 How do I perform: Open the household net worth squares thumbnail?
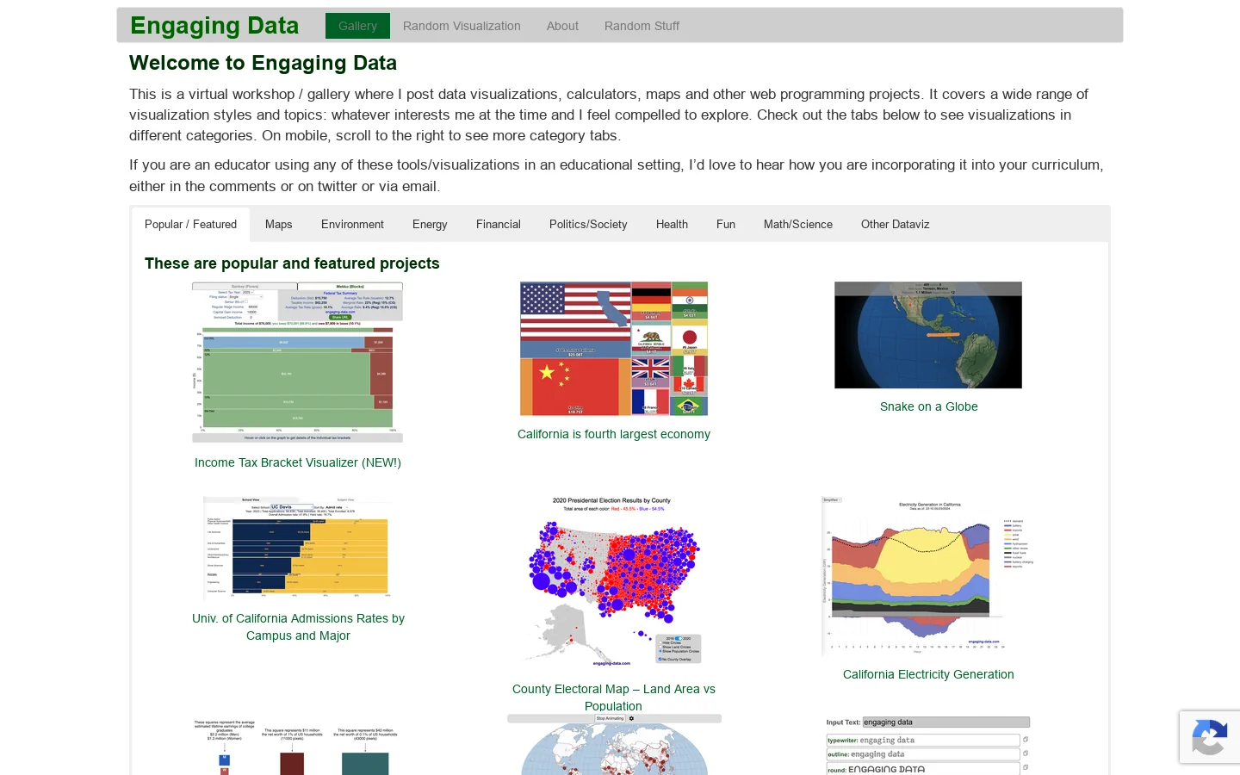coord(297,745)
